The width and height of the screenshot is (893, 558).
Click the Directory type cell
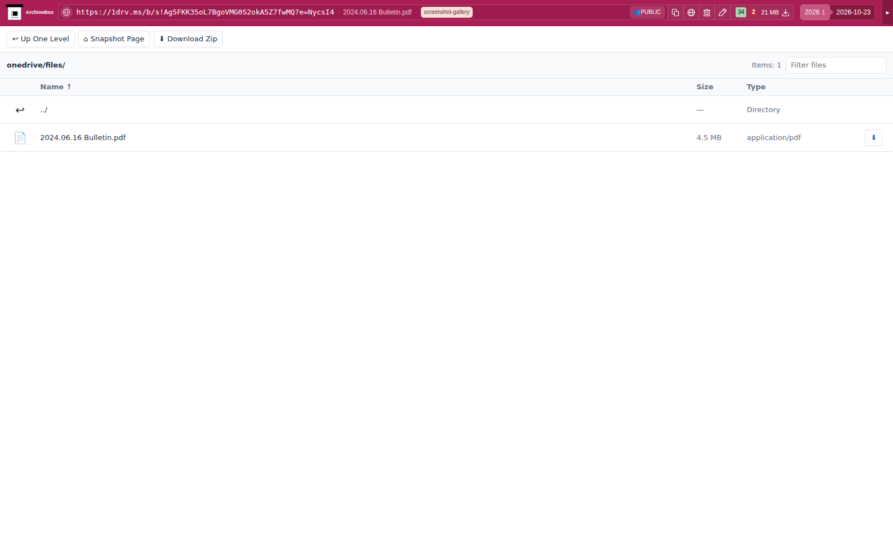(x=764, y=110)
